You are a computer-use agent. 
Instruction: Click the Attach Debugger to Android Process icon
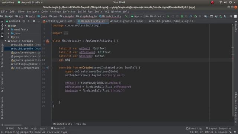tap(196, 16)
